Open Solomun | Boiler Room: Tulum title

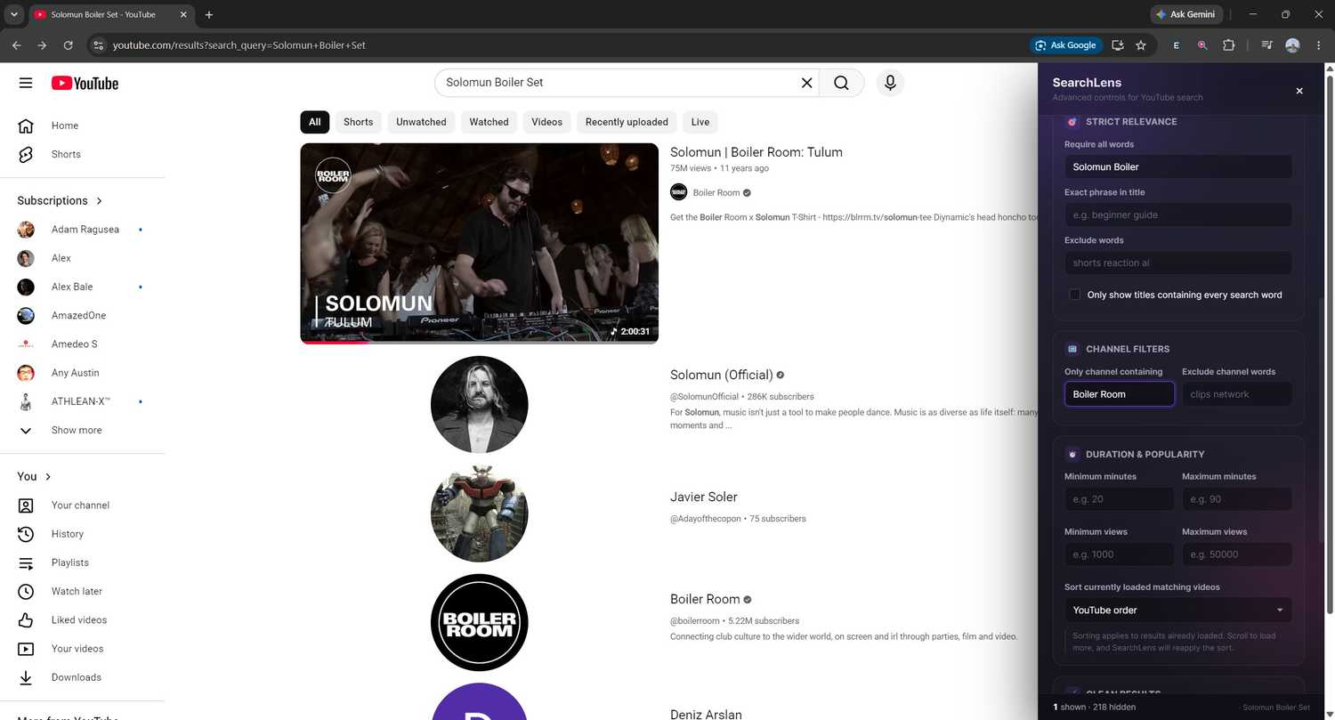click(x=756, y=152)
